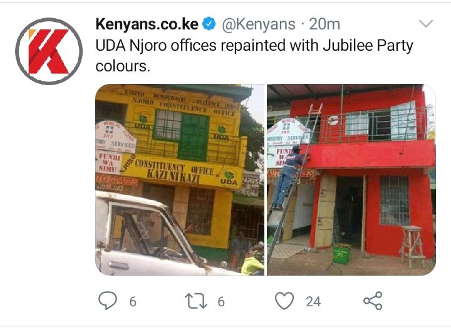Retweet using the arrows icon
Viewport: 451px width, 332px height.
click(x=196, y=301)
